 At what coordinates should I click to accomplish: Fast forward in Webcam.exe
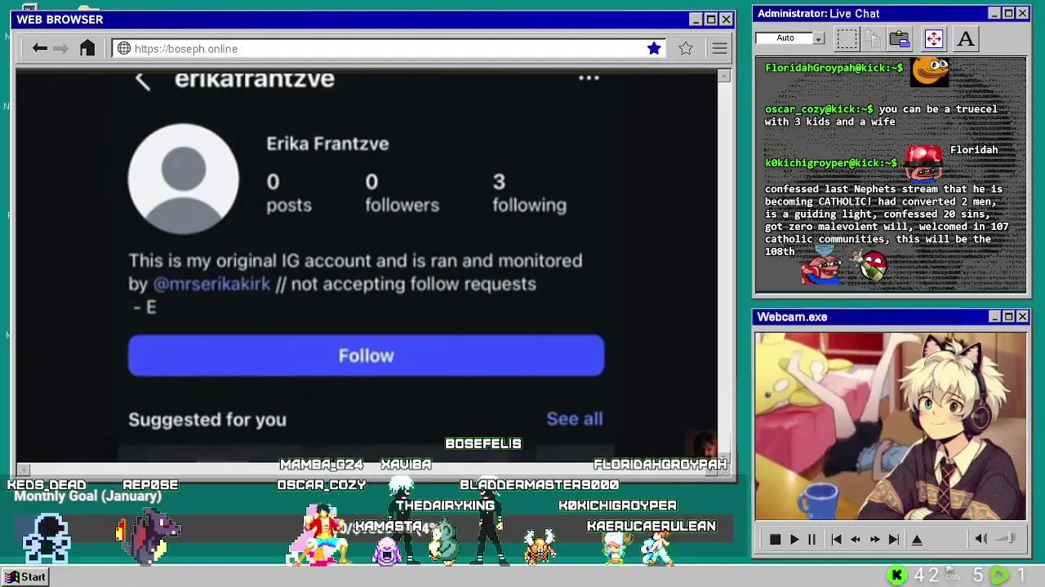pos(874,539)
